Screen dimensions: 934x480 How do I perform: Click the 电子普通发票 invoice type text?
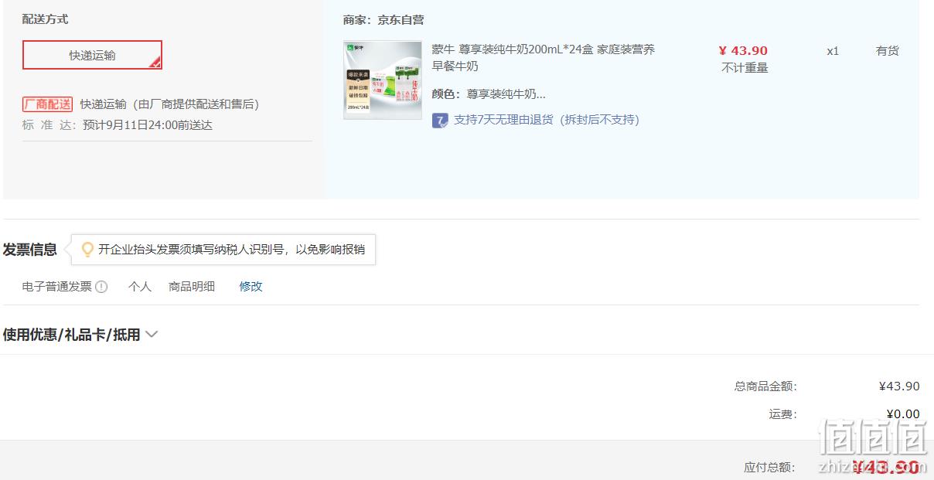(57, 287)
